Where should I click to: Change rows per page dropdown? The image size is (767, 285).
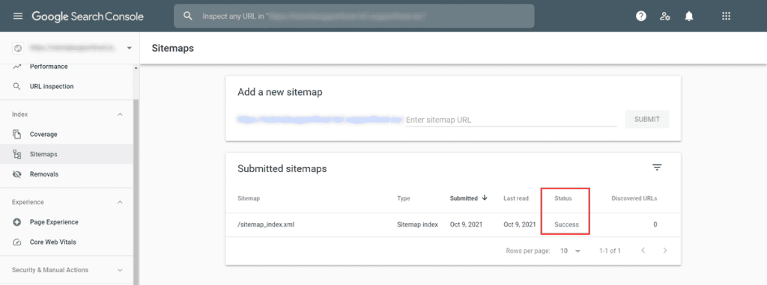(x=570, y=251)
